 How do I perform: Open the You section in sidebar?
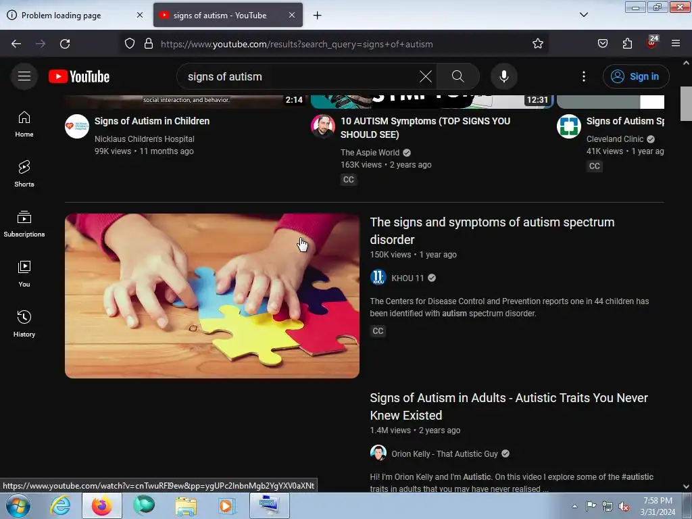(x=24, y=274)
